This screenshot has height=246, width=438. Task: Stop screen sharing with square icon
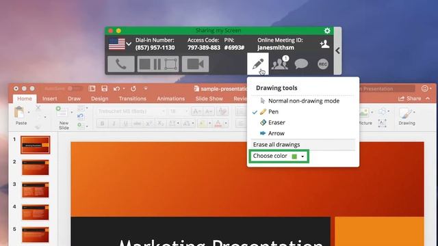[x=144, y=64]
